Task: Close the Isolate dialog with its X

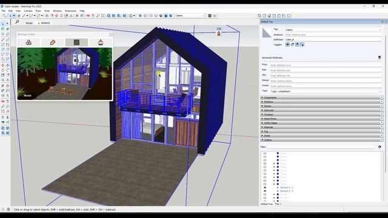Action: (x=110, y=35)
